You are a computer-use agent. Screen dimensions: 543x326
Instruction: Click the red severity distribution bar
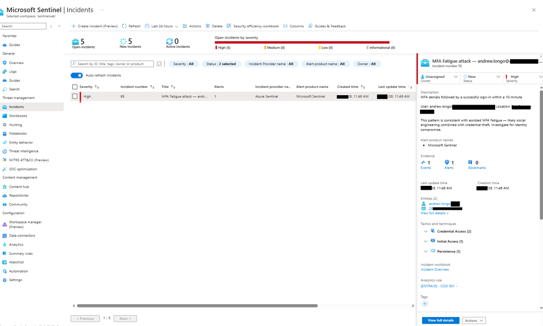coord(302,42)
